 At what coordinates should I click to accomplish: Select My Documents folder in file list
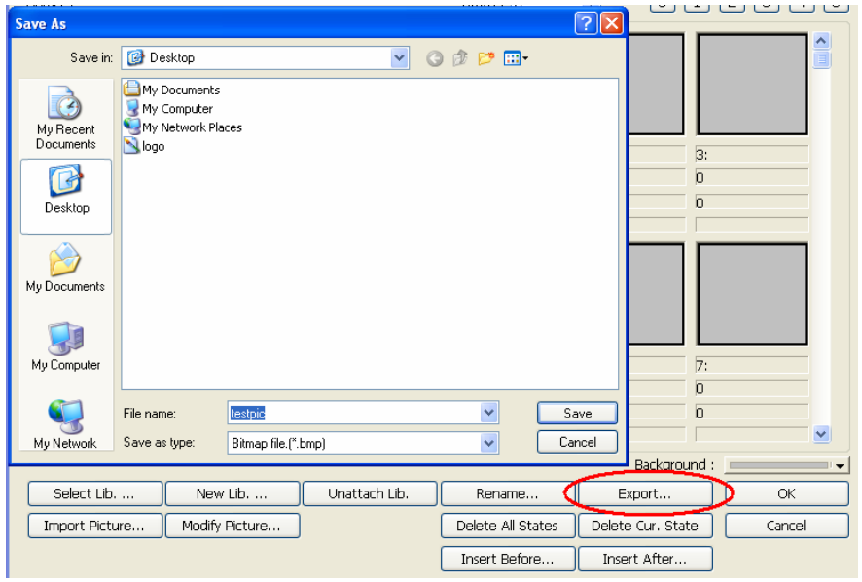(171, 90)
